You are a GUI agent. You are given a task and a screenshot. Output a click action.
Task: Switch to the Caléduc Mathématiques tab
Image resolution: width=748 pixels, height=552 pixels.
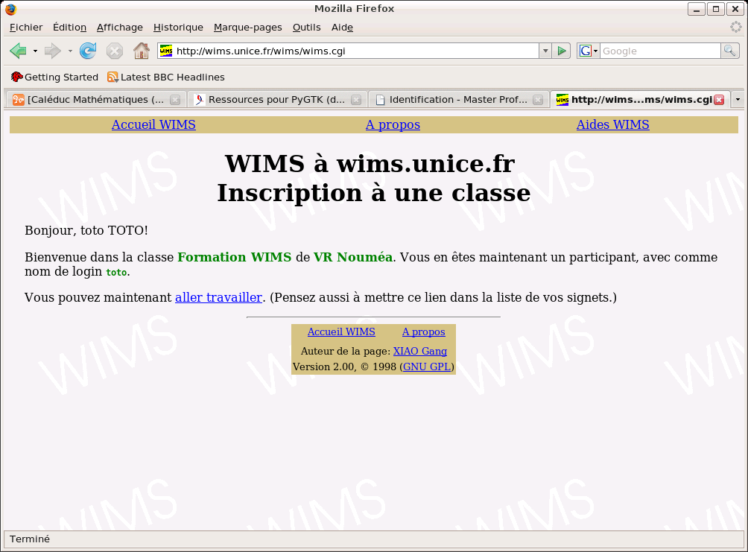(x=95, y=99)
